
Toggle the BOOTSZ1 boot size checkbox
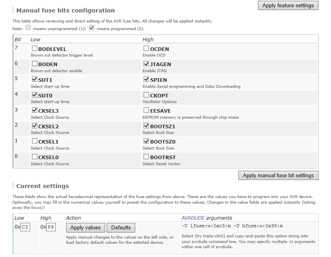click(146, 126)
